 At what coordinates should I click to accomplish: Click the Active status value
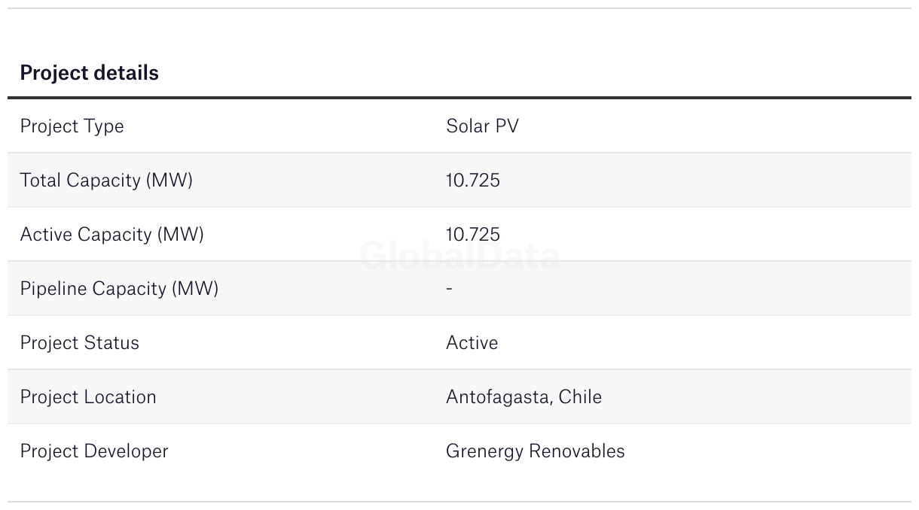click(x=472, y=343)
